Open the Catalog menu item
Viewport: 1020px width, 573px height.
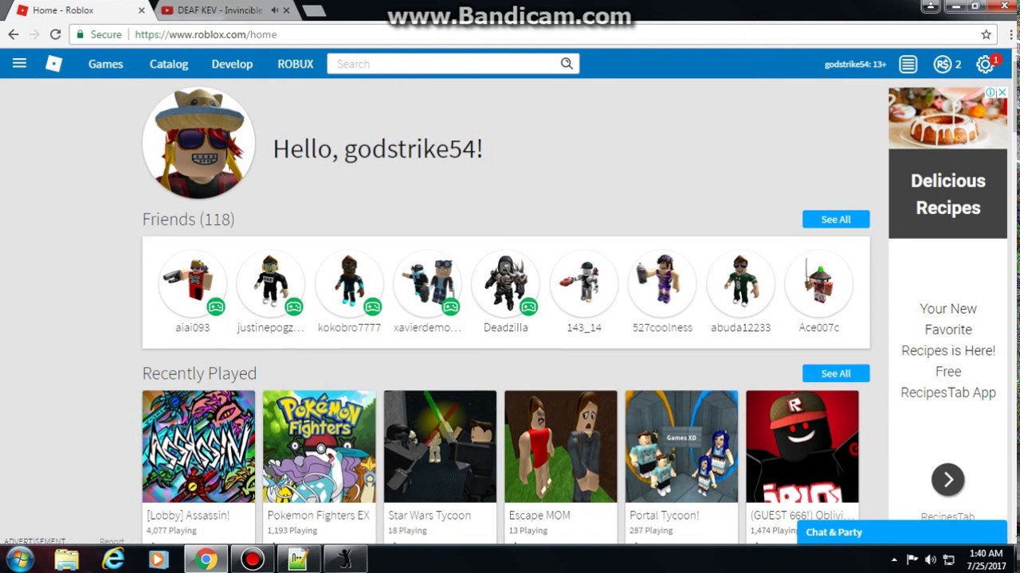pyautogui.click(x=169, y=64)
